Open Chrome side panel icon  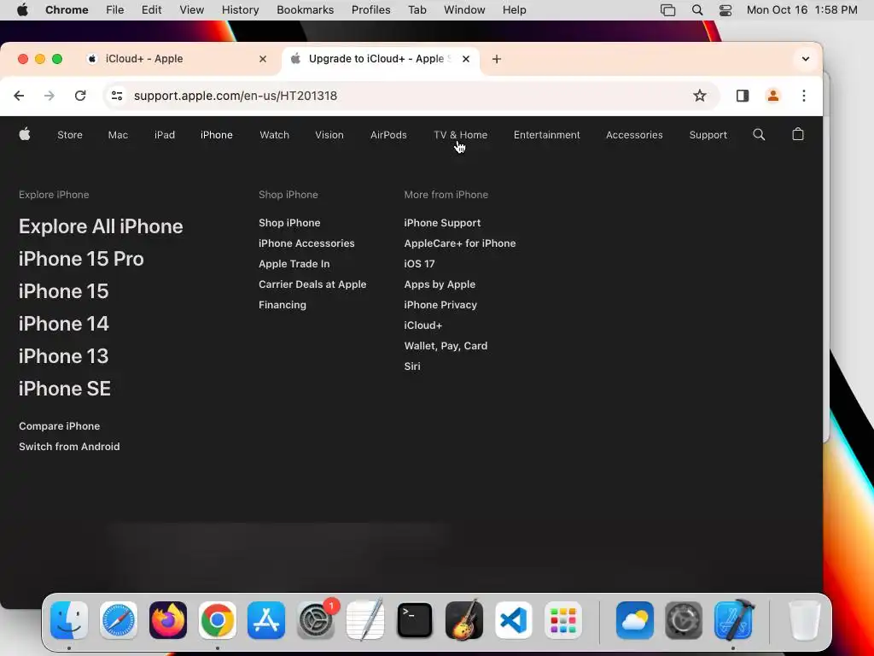pyautogui.click(x=743, y=96)
